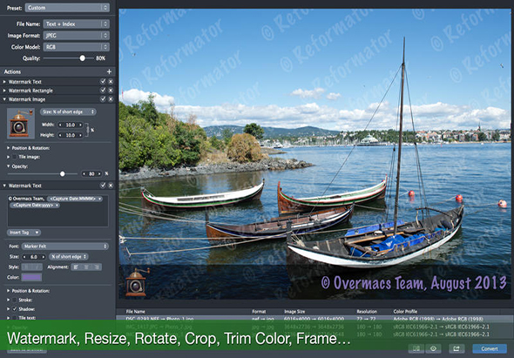The image size is (514, 358).
Task: Open the Font dropdown showing Marker Felt
Action: tap(65, 247)
